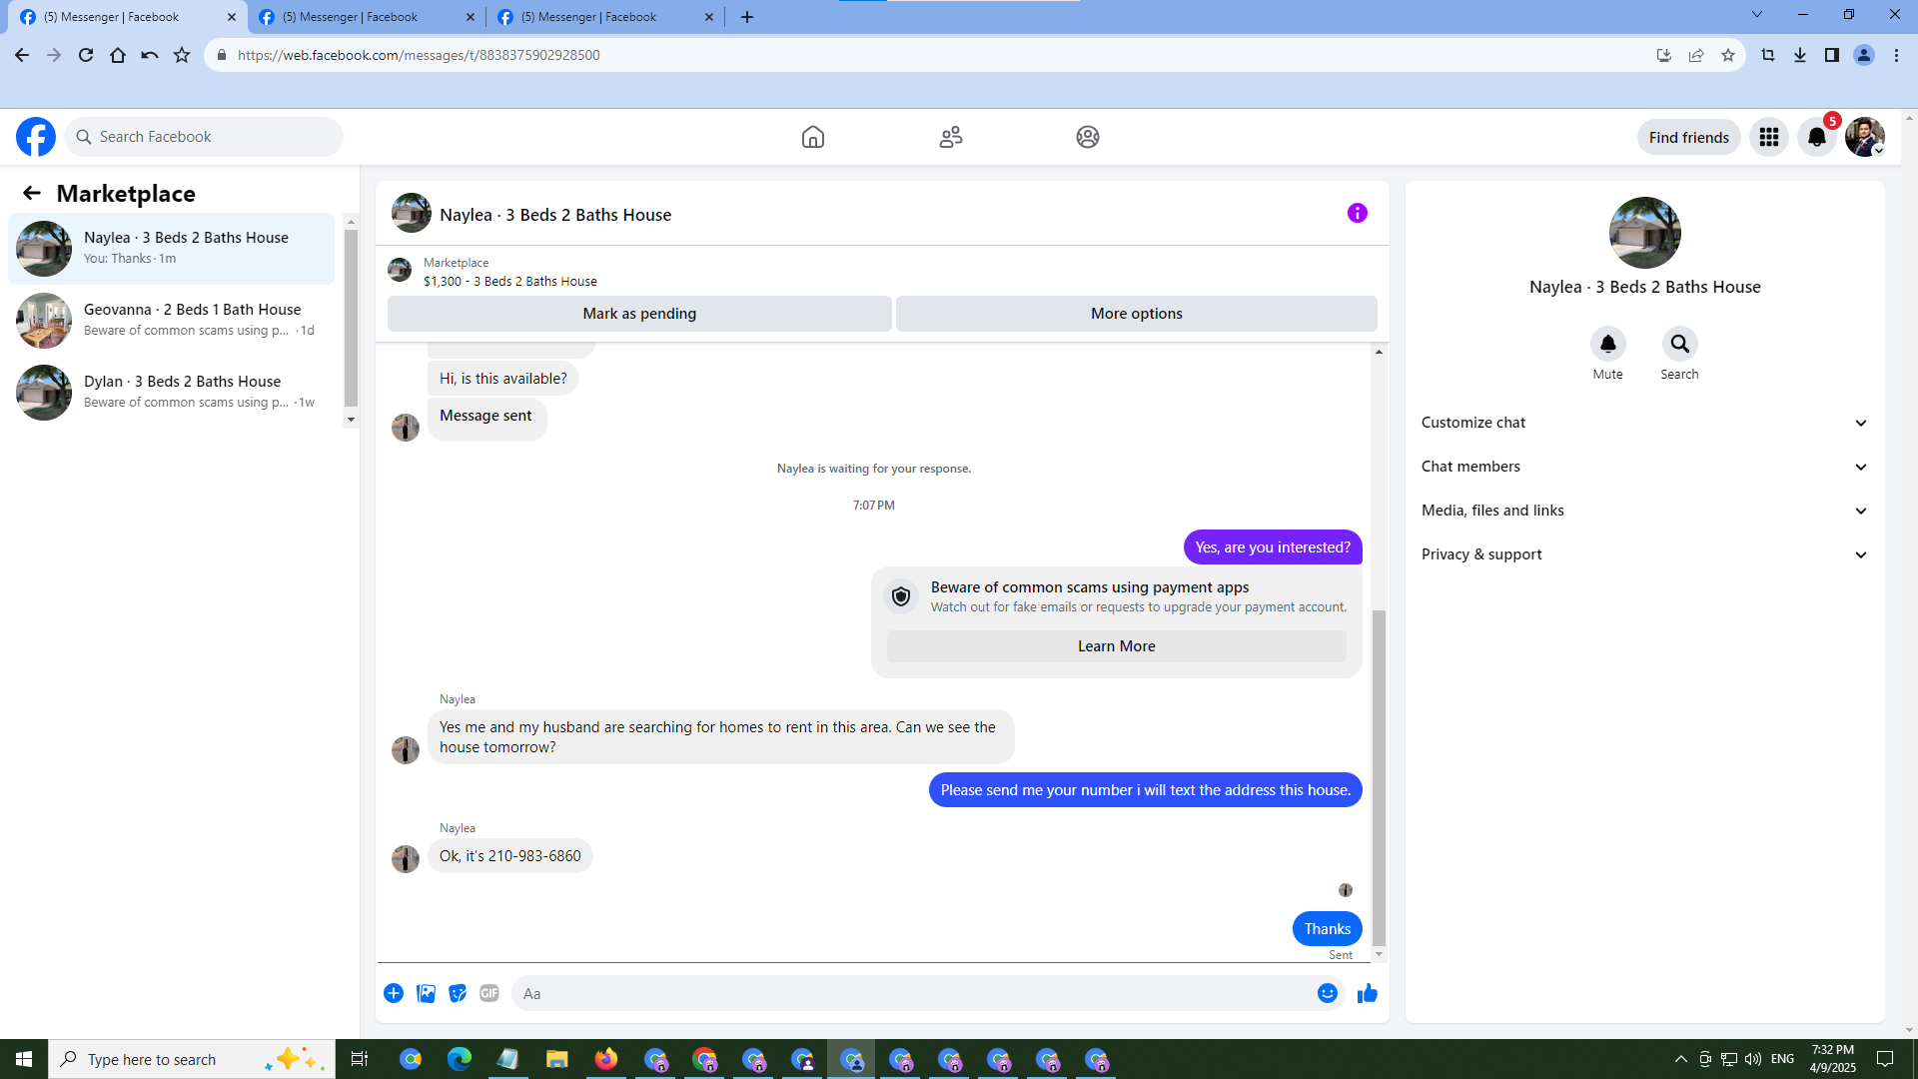Expand Chat members section
1918x1079 pixels.
[x=1645, y=467]
